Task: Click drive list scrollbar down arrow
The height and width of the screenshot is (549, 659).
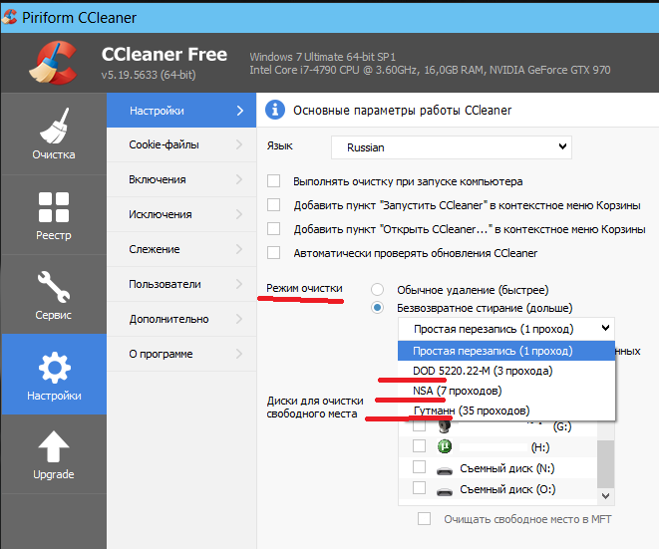Action: (605, 496)
